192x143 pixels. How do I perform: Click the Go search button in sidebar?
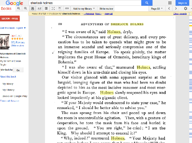pos(18,70)
